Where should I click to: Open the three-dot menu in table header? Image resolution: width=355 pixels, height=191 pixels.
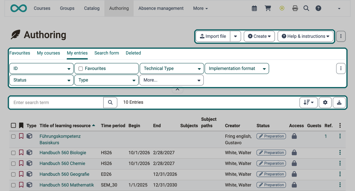click(340, 125)
